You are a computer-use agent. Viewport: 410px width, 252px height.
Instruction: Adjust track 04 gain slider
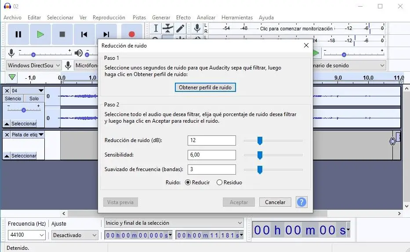(24, 110)
